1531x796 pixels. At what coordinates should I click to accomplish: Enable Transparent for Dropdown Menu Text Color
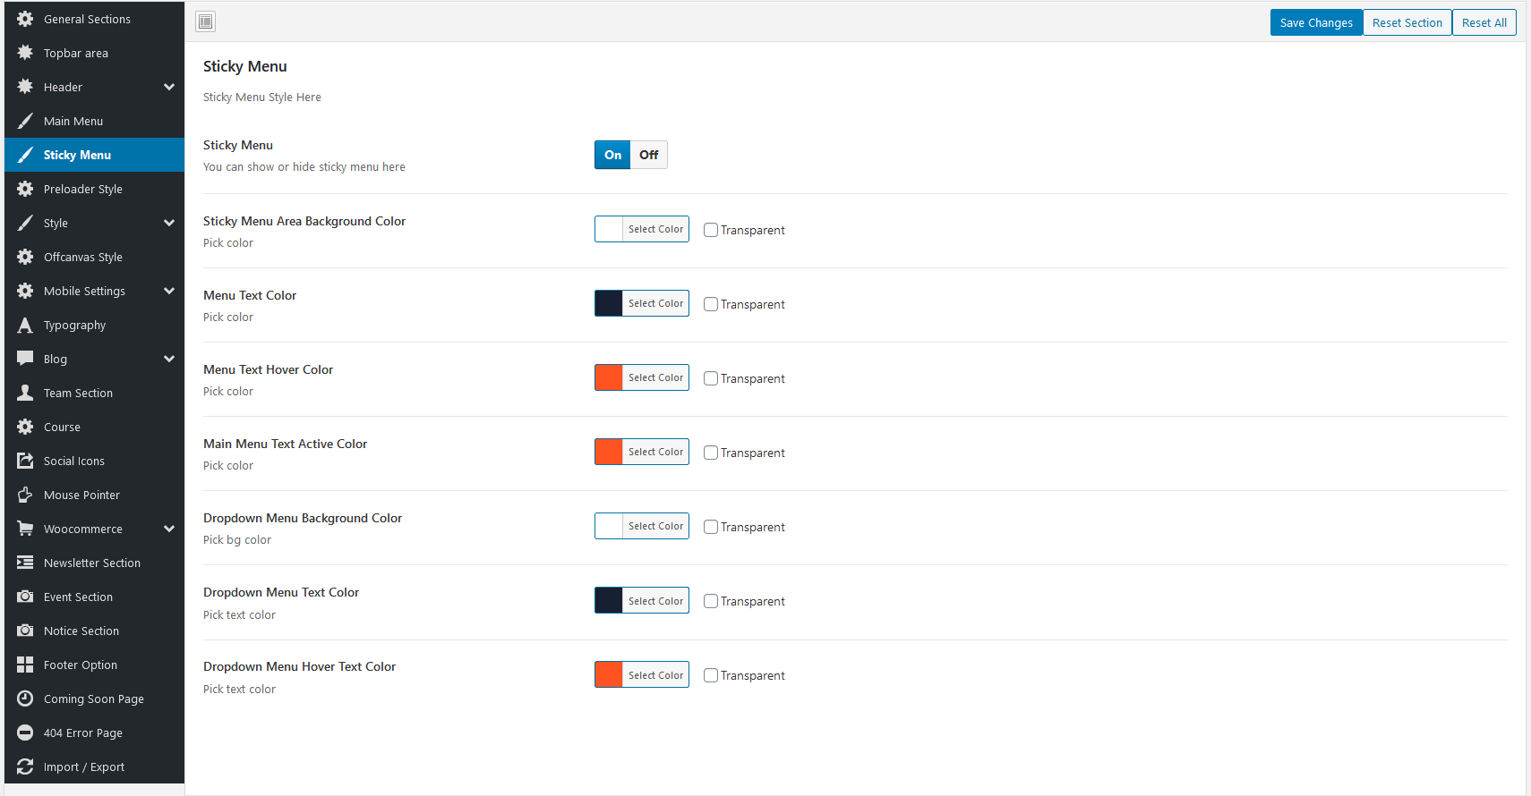(x=711, y=601)
